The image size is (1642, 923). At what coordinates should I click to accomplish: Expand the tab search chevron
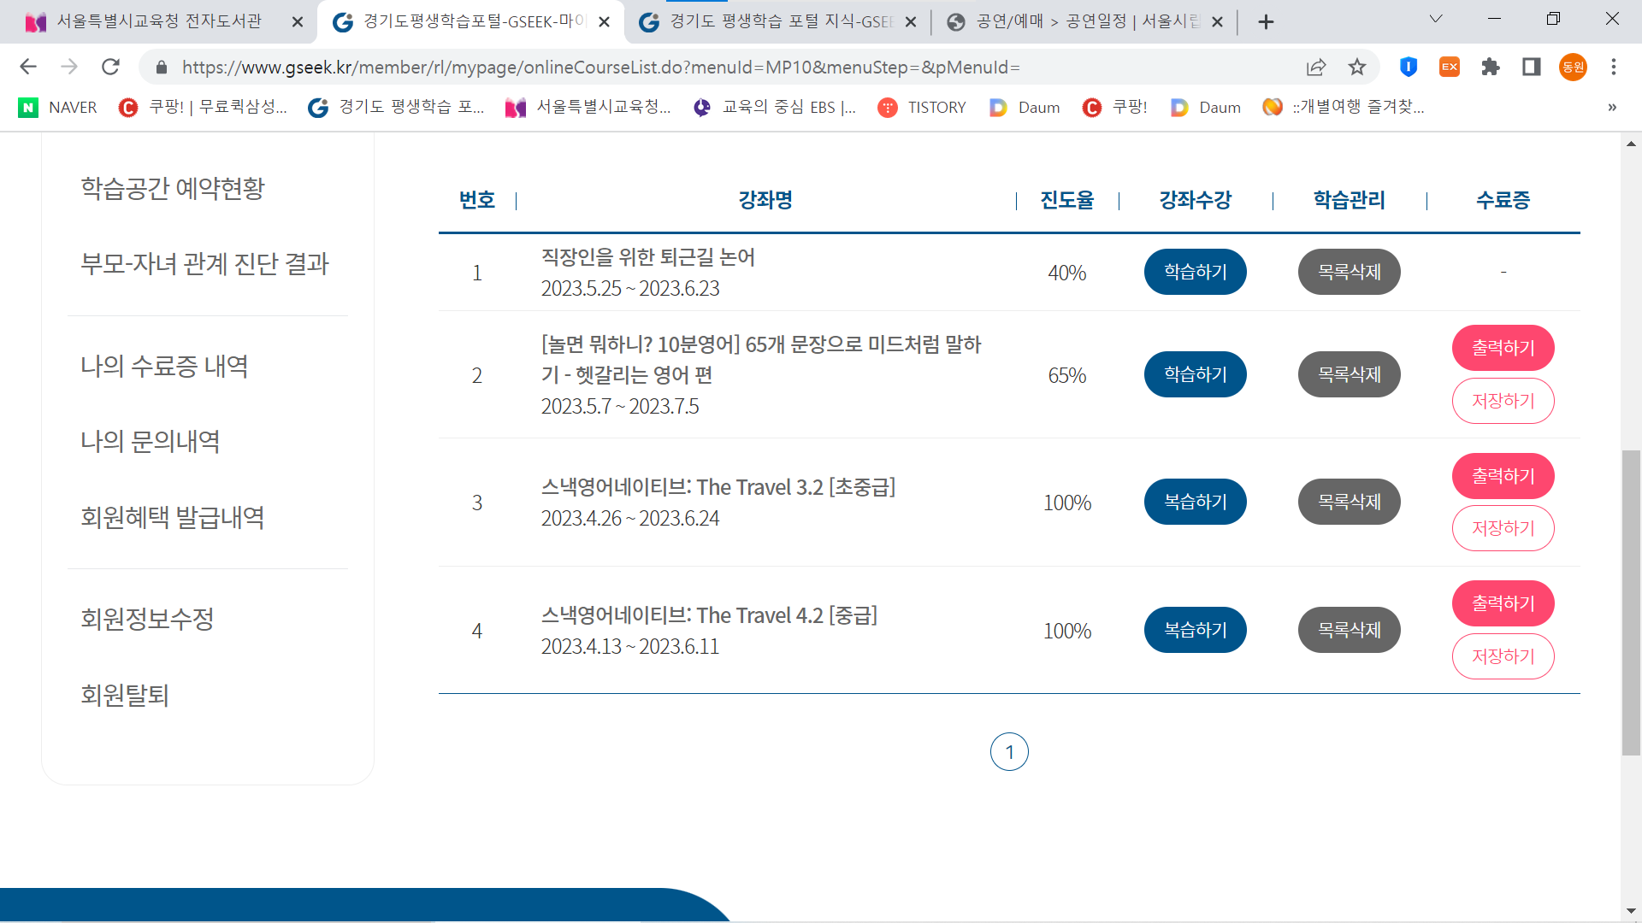[x=1436, y=19]
